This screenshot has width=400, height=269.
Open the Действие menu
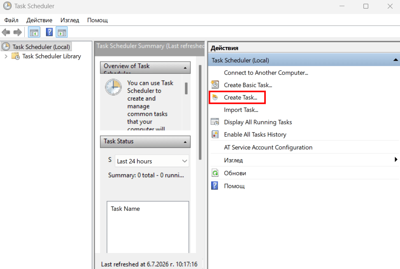click(x=39, y=20)
